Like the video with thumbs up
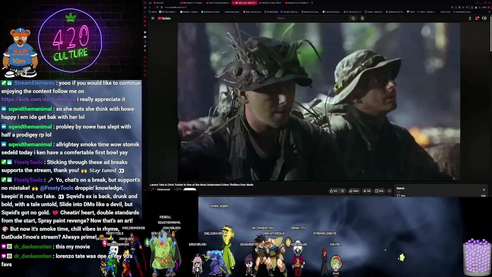This screenshot has height=277, width=492. (333, 191)
